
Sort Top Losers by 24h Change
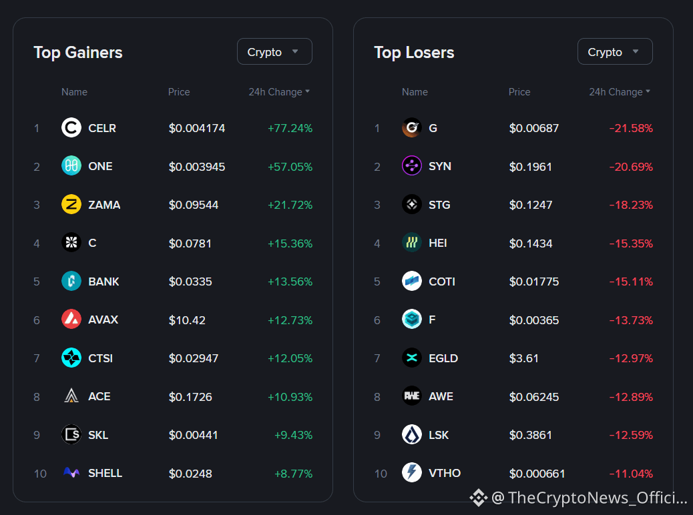point(619,92)
